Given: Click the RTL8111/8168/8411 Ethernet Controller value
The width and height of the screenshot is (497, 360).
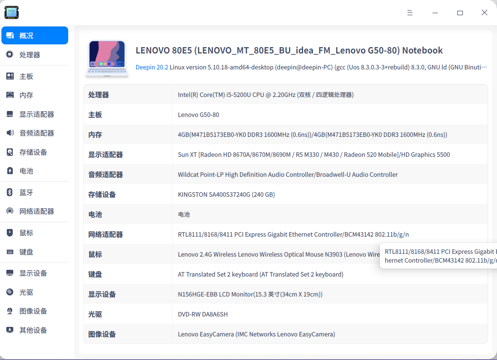Looking at the screenshot, I should pyautogui.click(x=293, y=234).
